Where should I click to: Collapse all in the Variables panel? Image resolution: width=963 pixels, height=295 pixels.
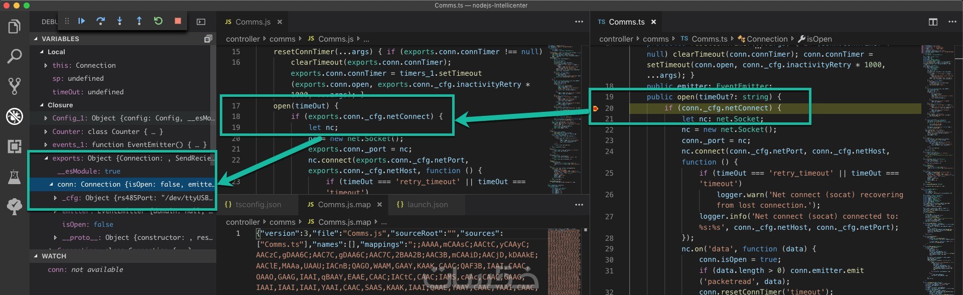click(208, 39)
